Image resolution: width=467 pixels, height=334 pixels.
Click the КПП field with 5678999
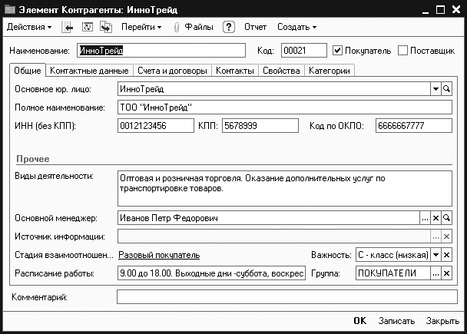point(260,126)
